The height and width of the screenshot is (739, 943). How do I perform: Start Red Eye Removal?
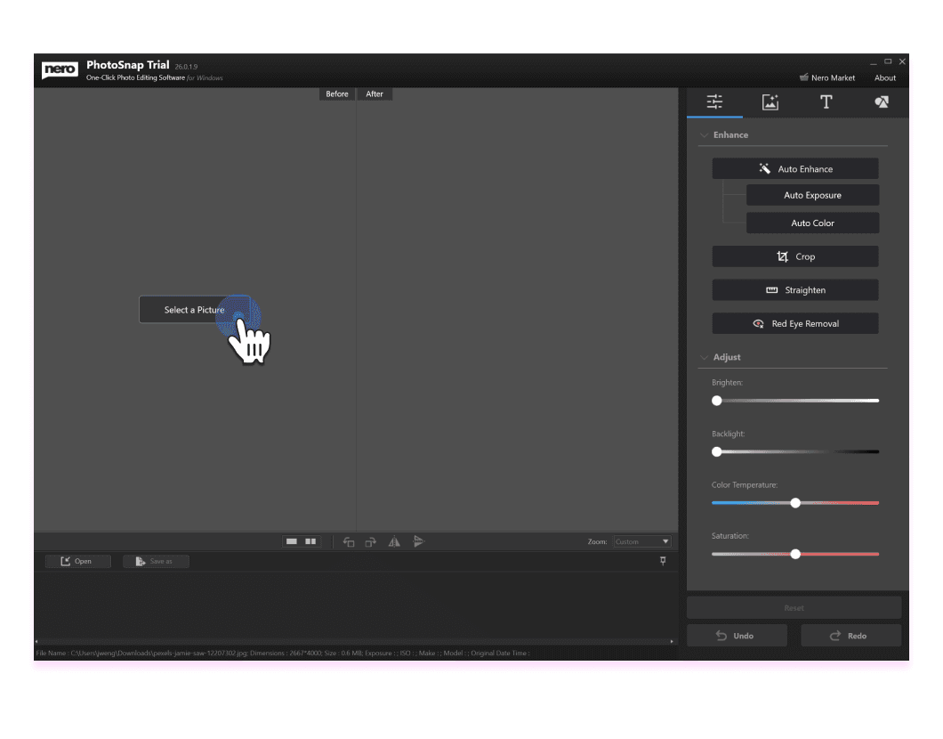(795, 324)
